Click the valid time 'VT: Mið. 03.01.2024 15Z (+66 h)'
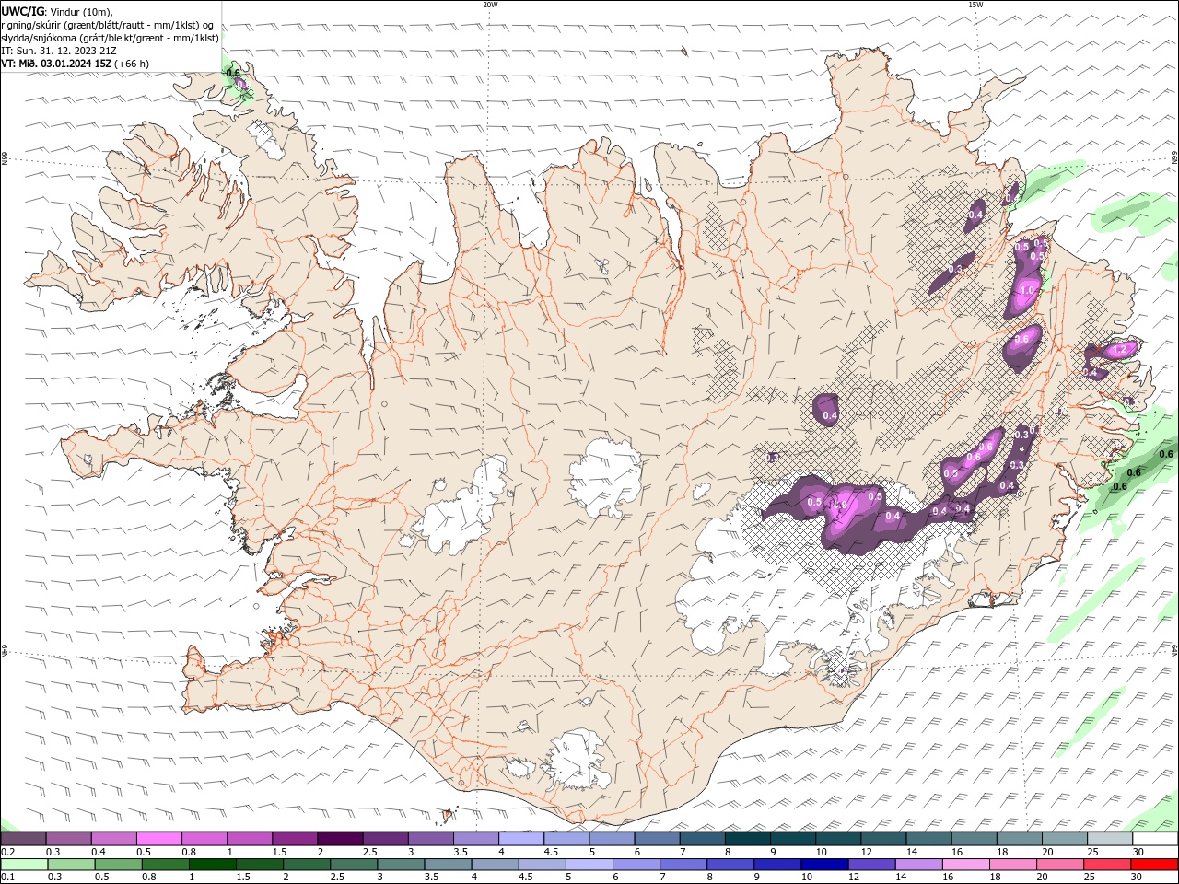This screenshot has width=1179, height=884. [76, 64]
